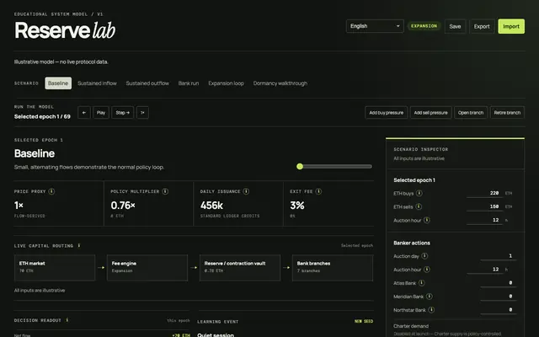Click the Fee engine routing card

click(147, 268)
